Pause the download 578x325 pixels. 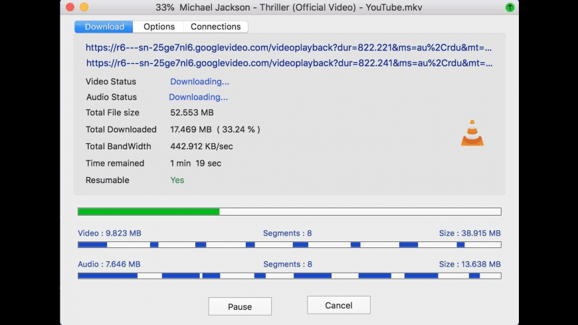point(240,306)
